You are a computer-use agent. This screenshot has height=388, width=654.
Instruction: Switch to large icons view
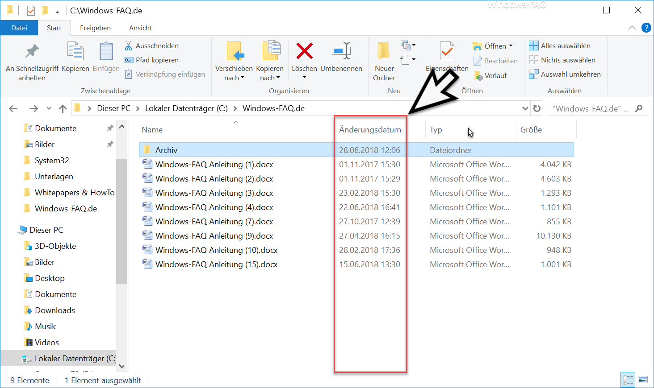[x=643, y=380]
